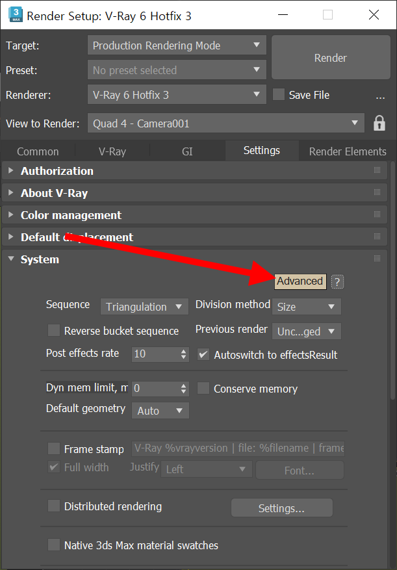The image size is (397, 570).
Task: Click the Advanced mode button
Action: point(300,281)
